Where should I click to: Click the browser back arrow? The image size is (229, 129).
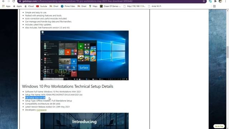pyautogui.click(x=4, y=1)
